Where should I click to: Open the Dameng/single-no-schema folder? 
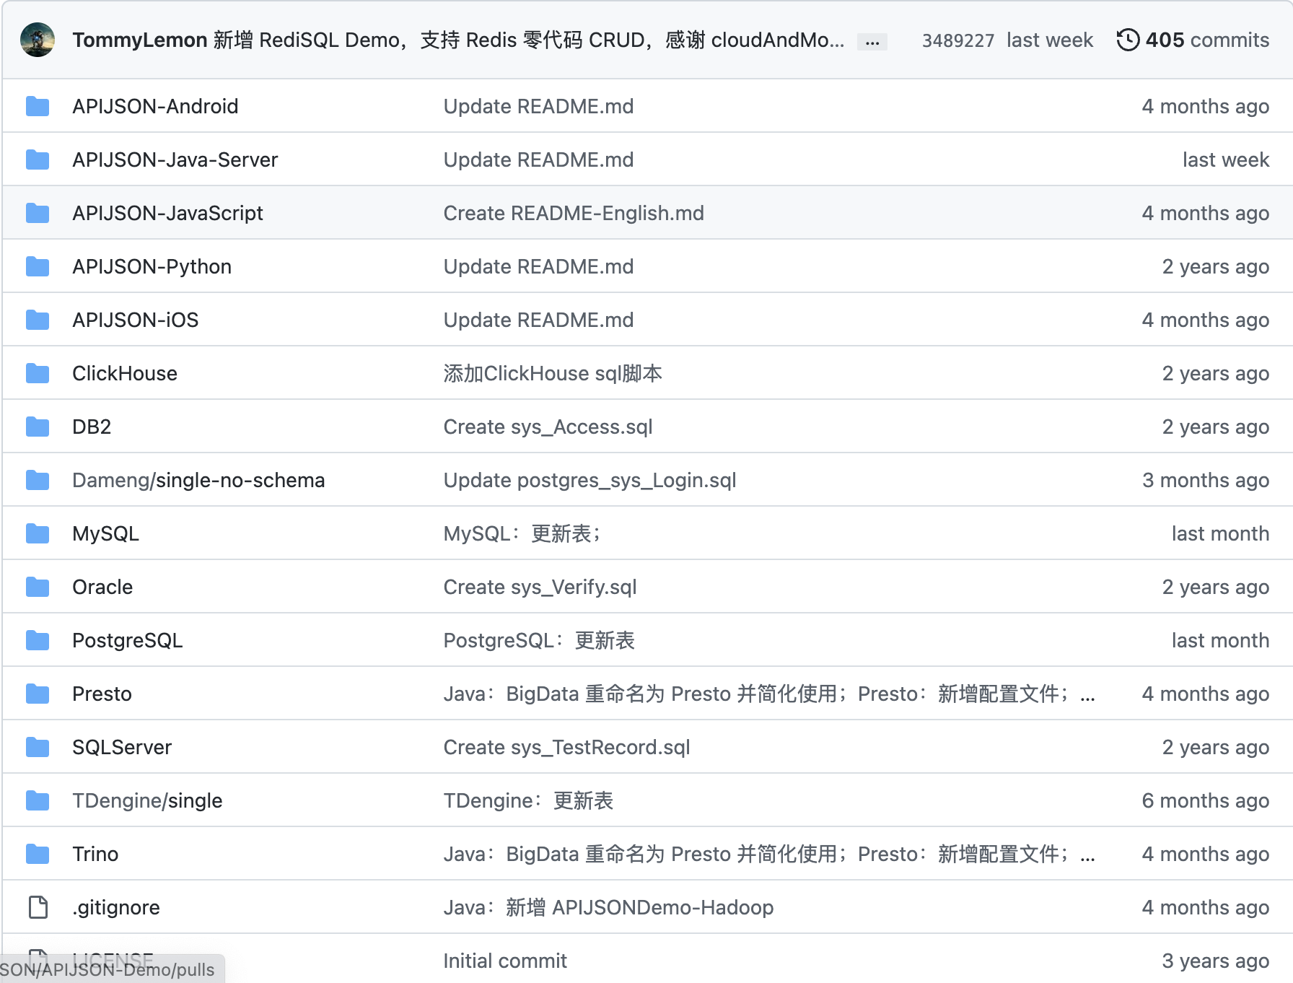coord(198,480)
